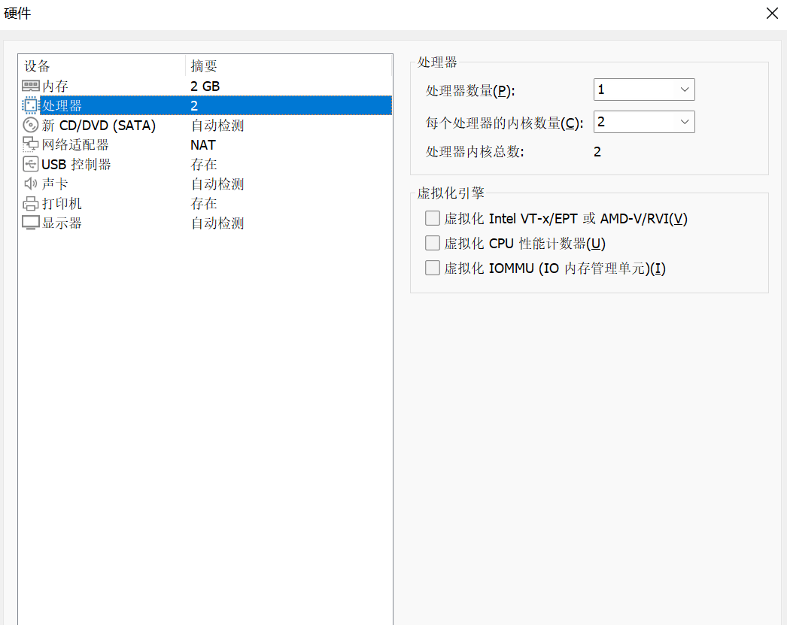Select the printer (打印机) icon
Screen dimensions: 787x625
pyautogui.click(x=31, y=203)
